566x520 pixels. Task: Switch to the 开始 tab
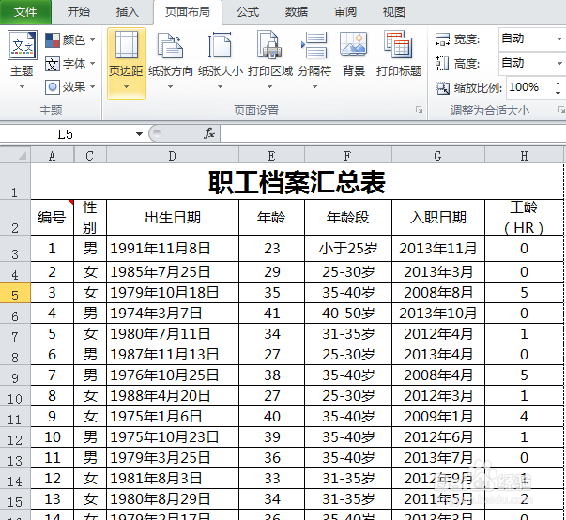(78, 12)
